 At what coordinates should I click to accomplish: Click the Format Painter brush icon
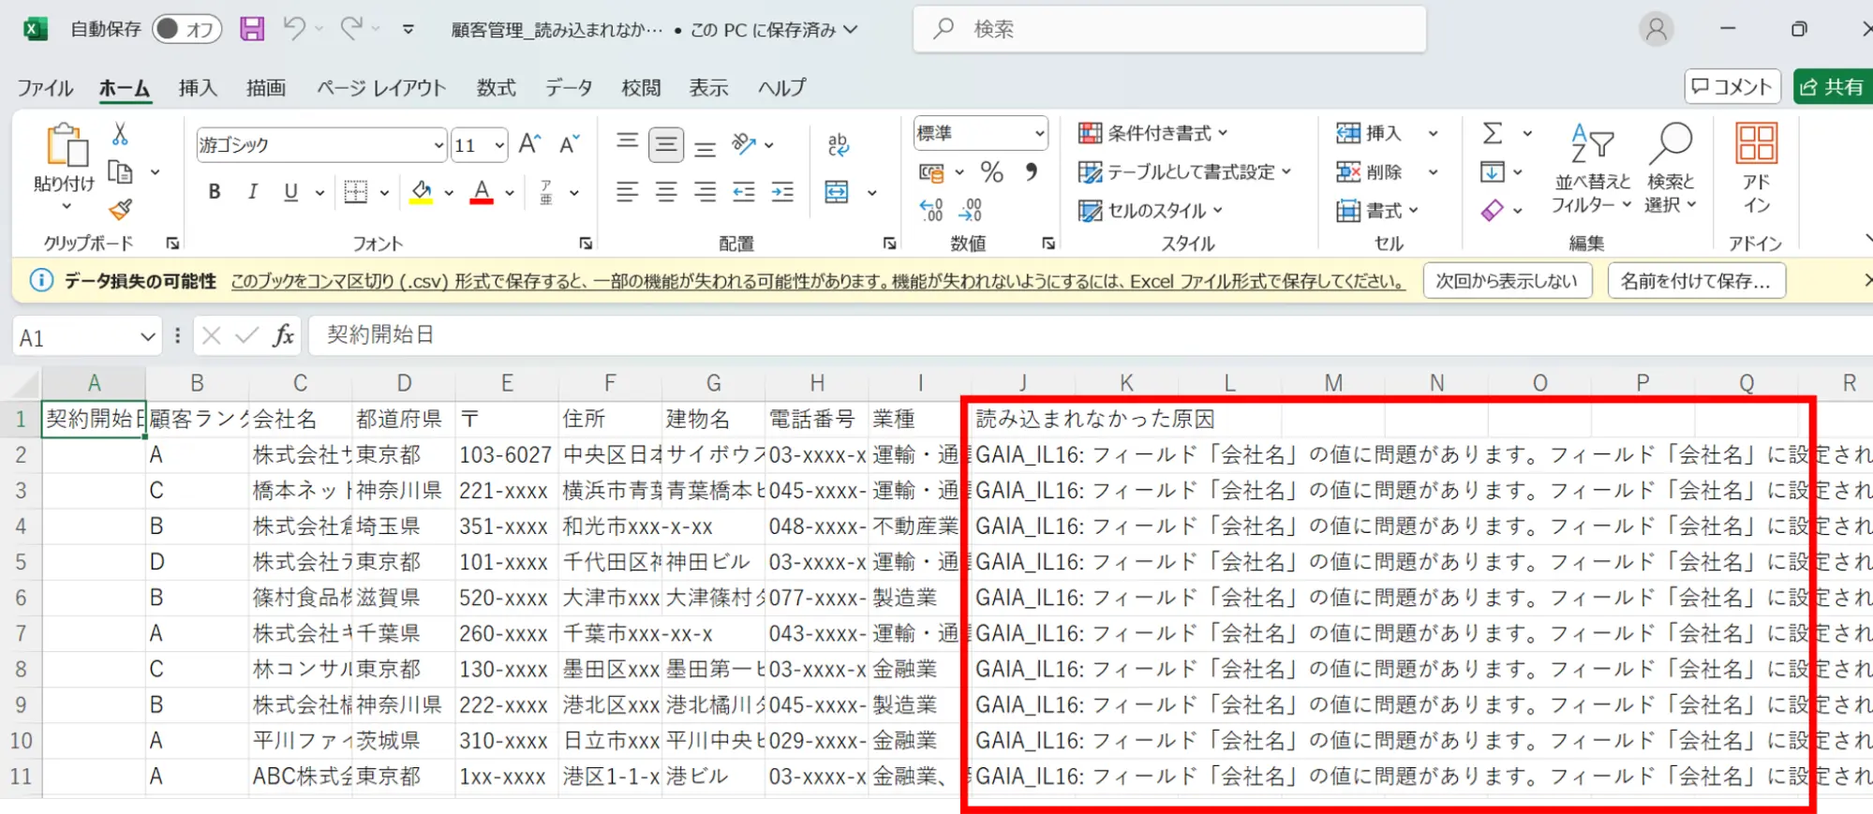[120, 210]
